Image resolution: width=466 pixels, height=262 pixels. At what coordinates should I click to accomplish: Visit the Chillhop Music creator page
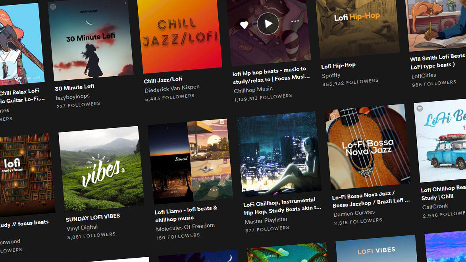click(x=253, y=90)
